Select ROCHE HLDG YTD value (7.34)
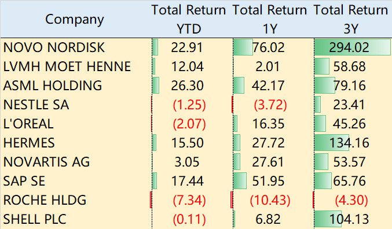Image resolution: width=392 pixels, height=229 pixels. pos(189,200)
